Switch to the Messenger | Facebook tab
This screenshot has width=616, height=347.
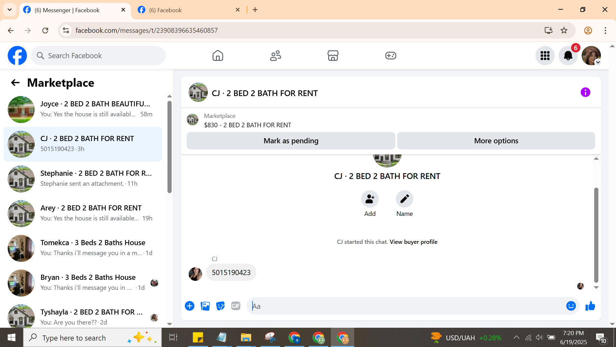75,10
